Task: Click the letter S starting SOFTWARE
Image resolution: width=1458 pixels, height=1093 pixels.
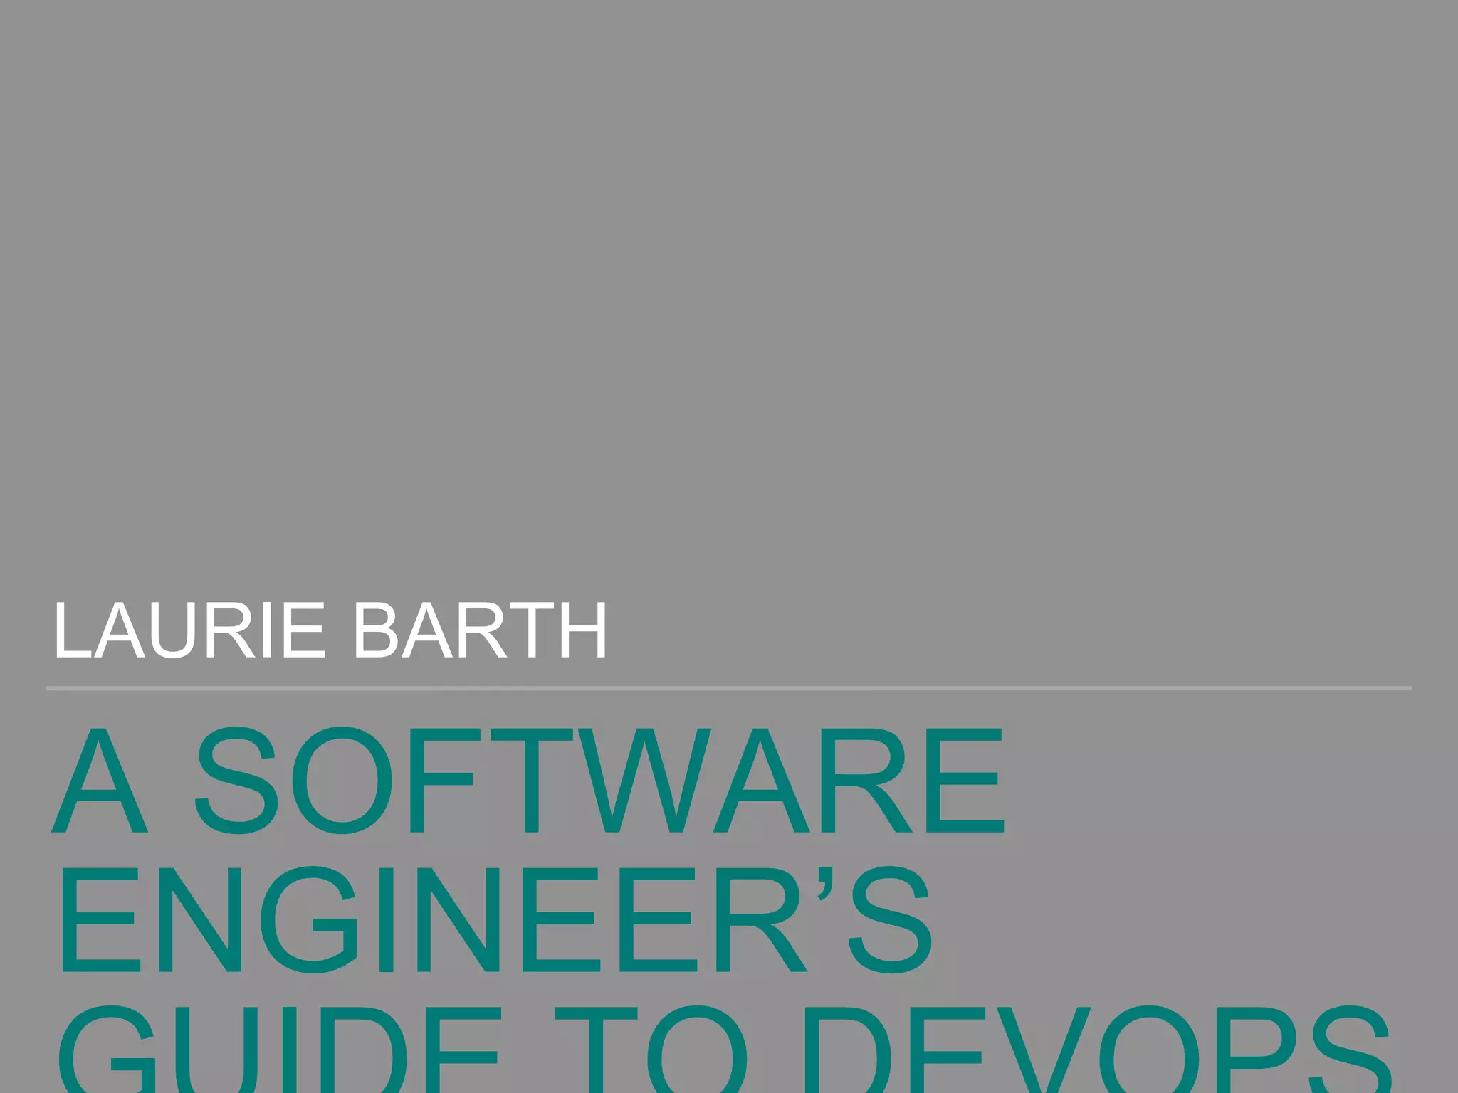Action: [x=236, y=781]
